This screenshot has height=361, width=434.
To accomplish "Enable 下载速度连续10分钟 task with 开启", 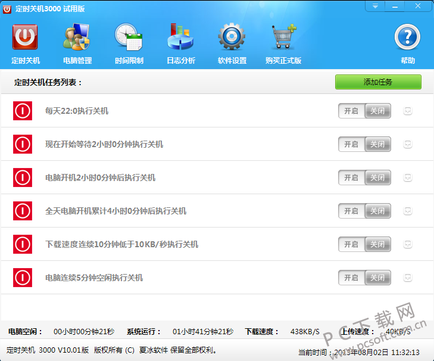I will 351,244.
